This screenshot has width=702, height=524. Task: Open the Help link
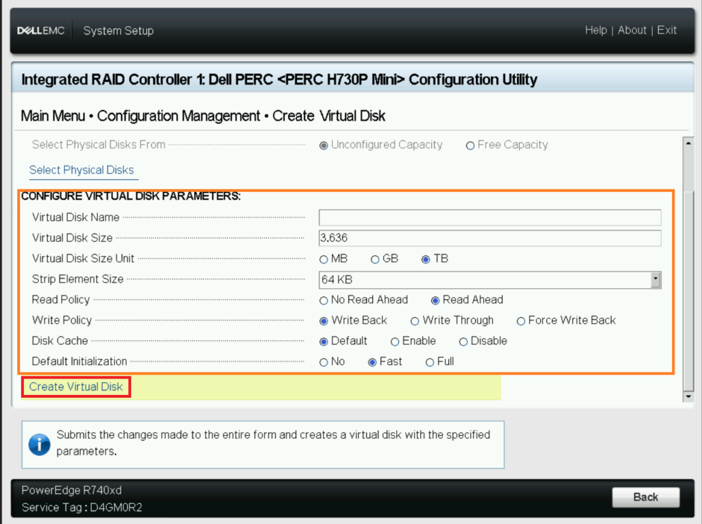pyautogui.click(x=596, y=30)
